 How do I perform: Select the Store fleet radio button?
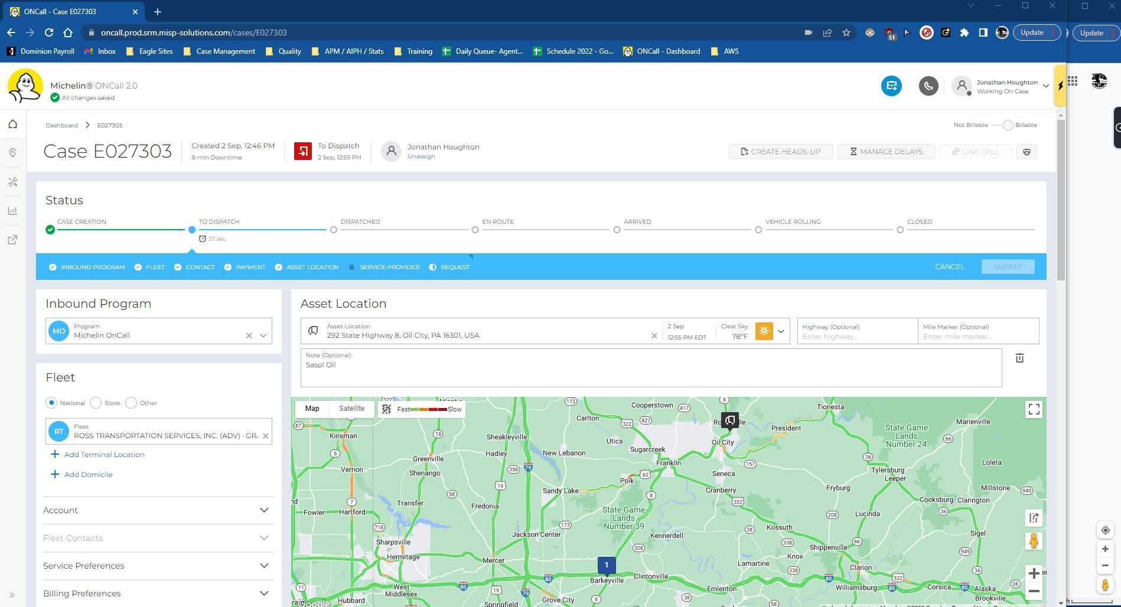[96, 403]
